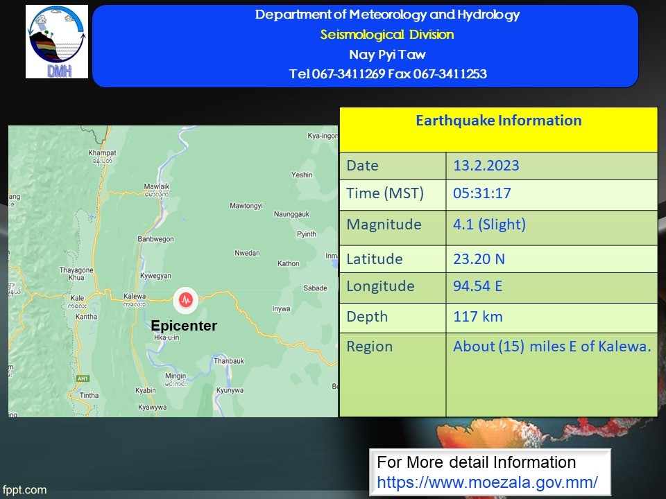Select the magnitude value 4.1 (Slight)
The width and height of the screenshot is (666, 499).
pyautogui.click(x=489, y=225)
